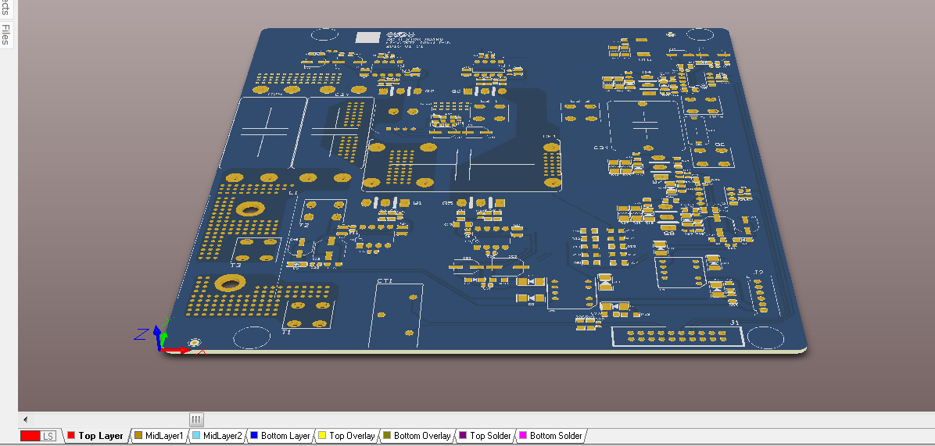Image resolution: width=935 pixels, height=446 pixels.
Task: Click the white label rectangle at board top
Action: point(367,37)
